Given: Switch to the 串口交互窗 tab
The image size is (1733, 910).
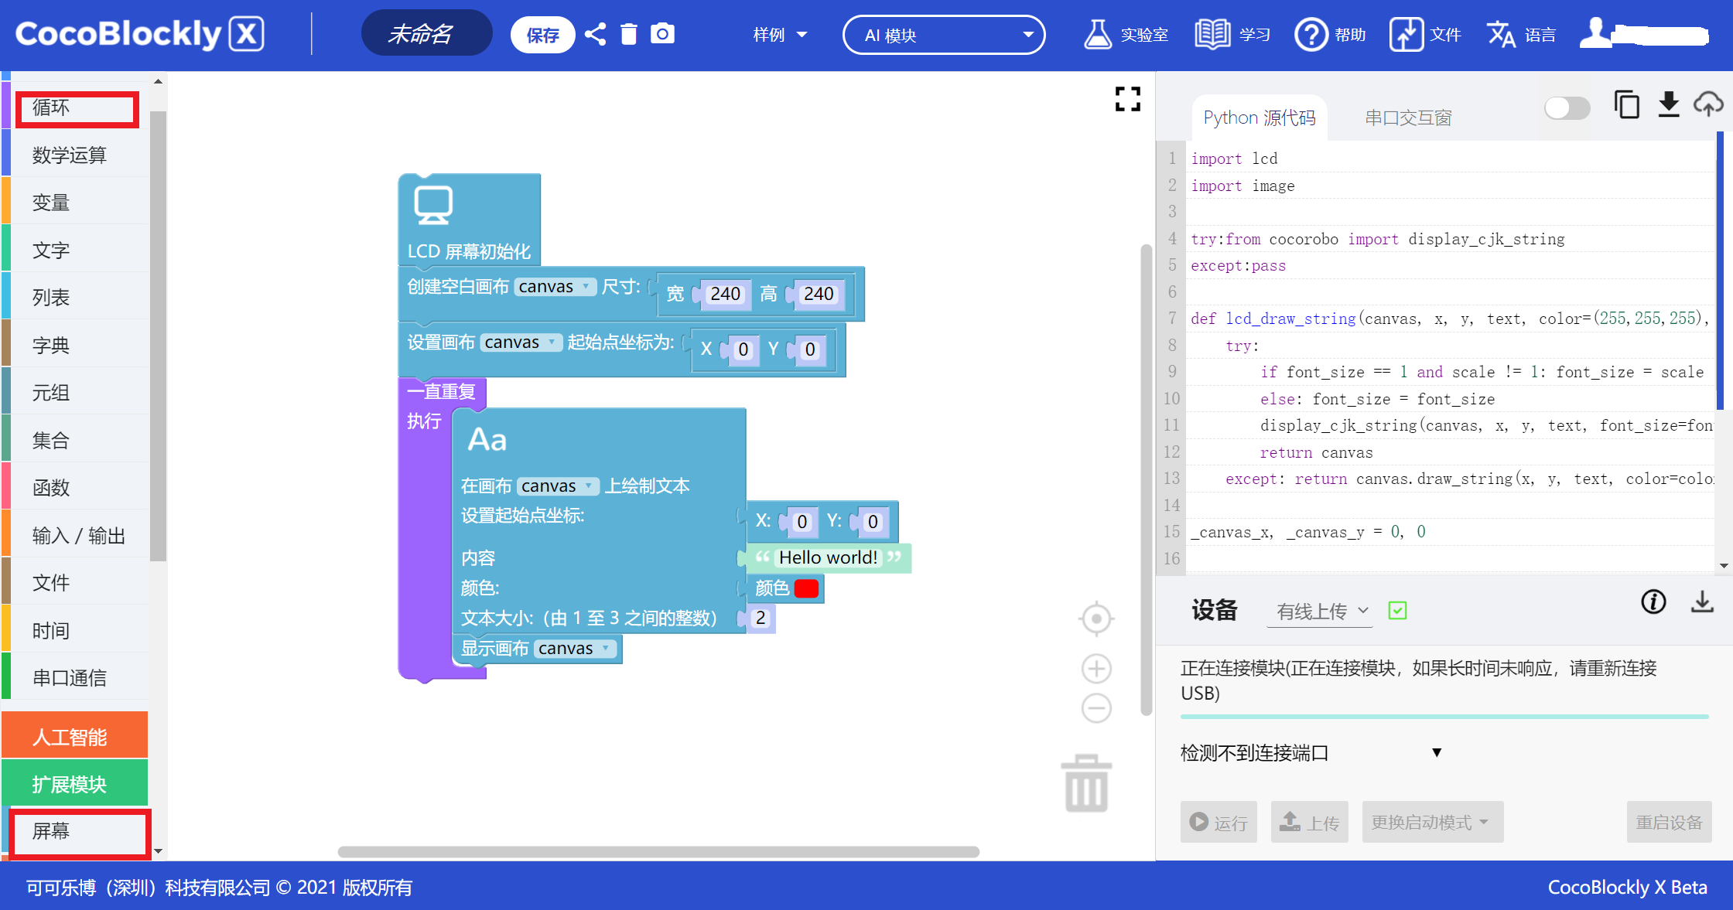Looking at the screenshot, I should [x=1407, y=118].
